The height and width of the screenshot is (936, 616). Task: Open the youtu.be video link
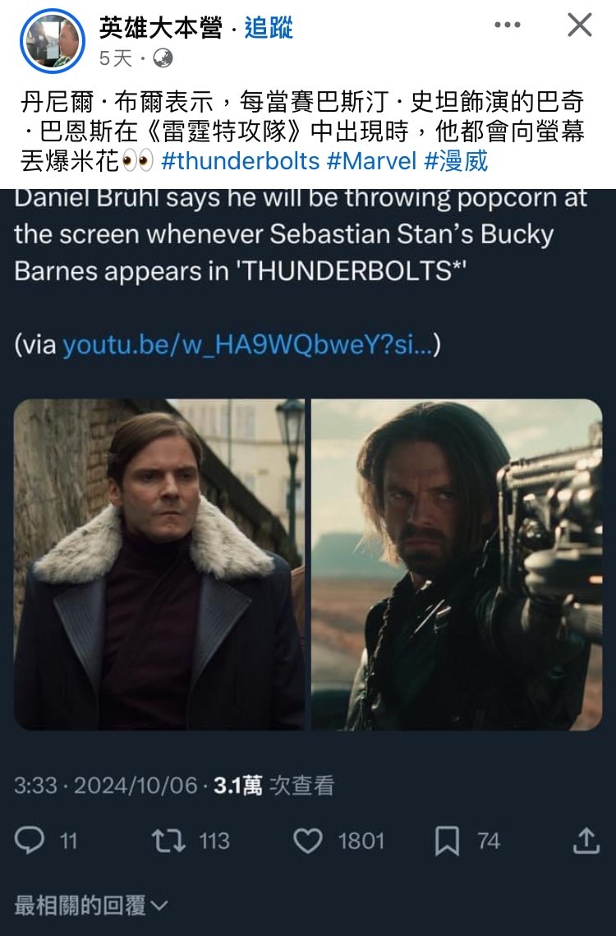pyautogui.click(x=247, y=344)
